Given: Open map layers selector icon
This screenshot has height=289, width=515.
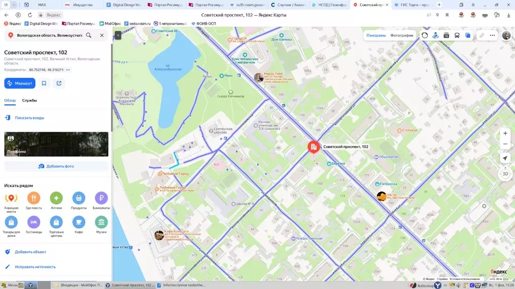Looking at the screenshot, I should tap(468, 36).
